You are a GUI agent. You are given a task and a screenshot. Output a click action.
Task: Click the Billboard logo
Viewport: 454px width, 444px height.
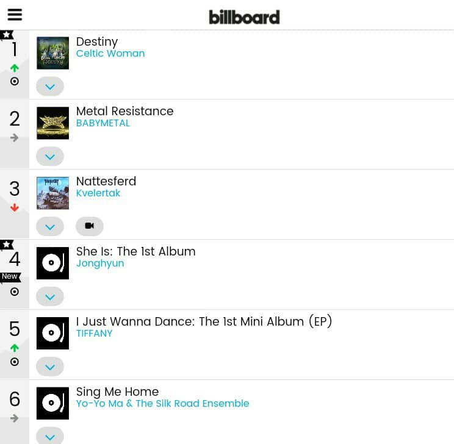(x=244, y=16)
